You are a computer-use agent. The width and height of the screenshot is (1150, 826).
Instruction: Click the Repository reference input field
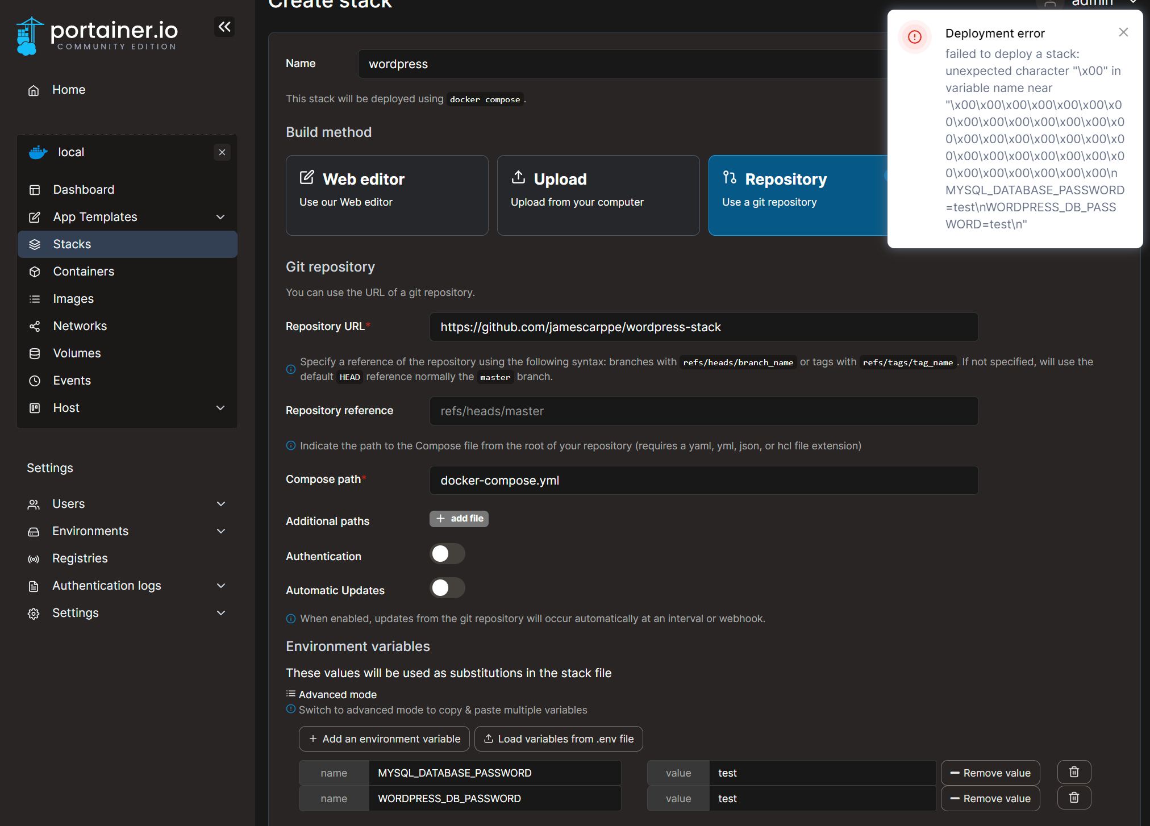pos(703,411)
